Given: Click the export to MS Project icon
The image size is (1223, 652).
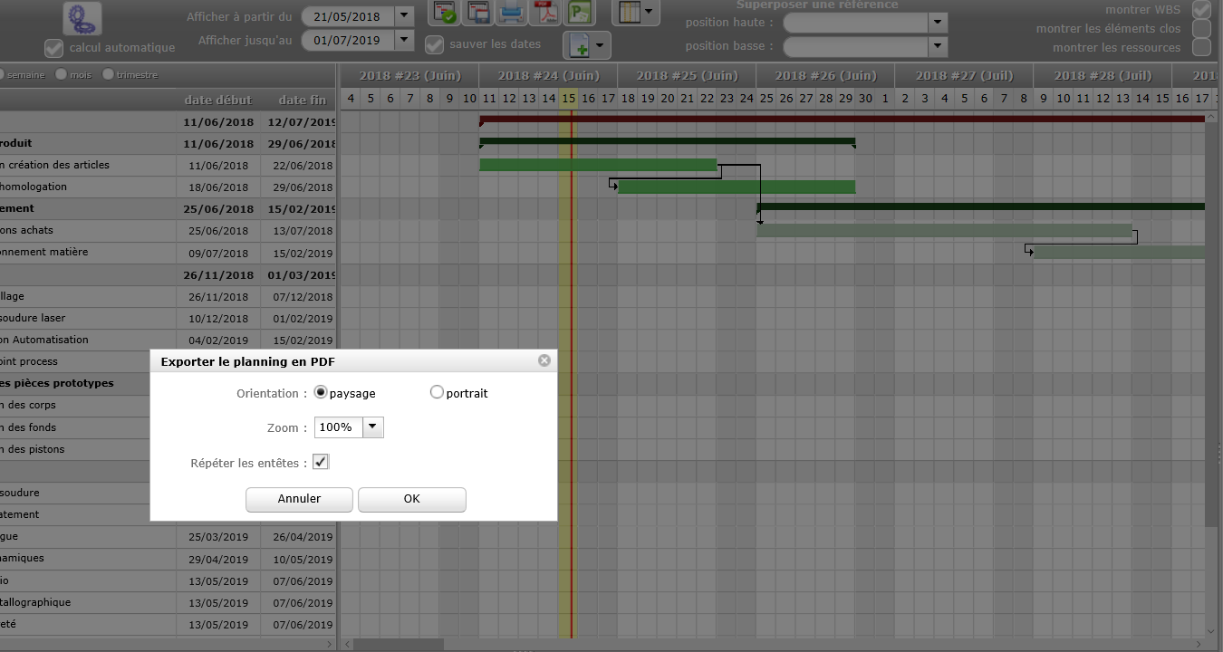Looking at the screenshot, I should click(580, 12).
